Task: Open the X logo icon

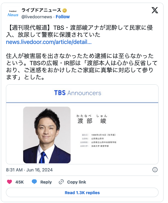Action: tap(155, 10)
